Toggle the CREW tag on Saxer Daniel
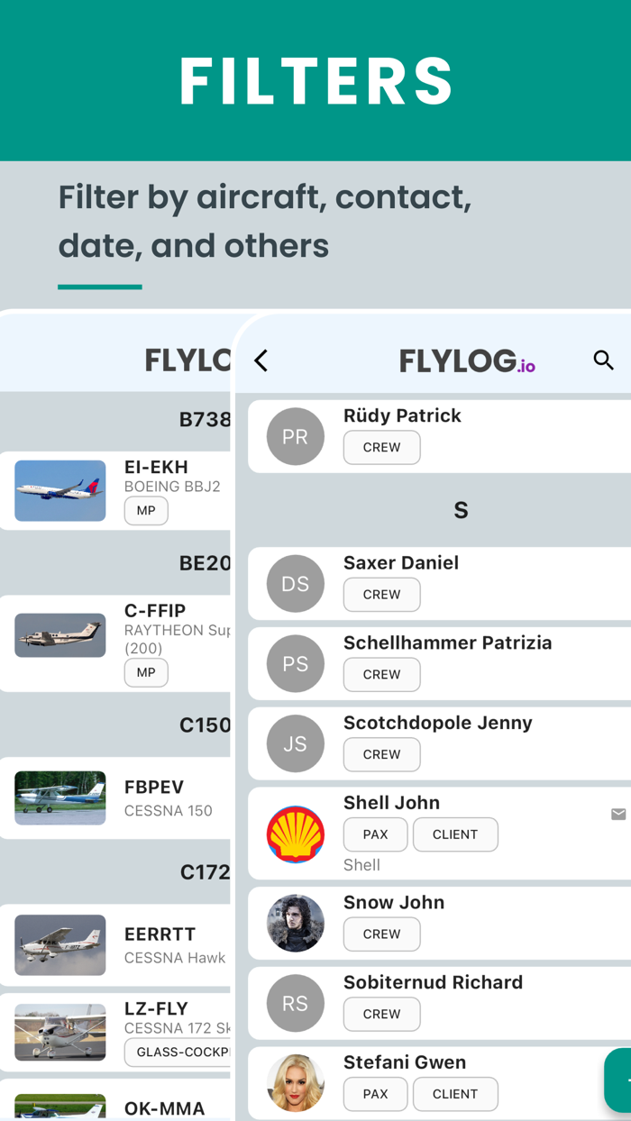Image resolution: width=631 pixels, height=1121 pixels. coord(381,594)
